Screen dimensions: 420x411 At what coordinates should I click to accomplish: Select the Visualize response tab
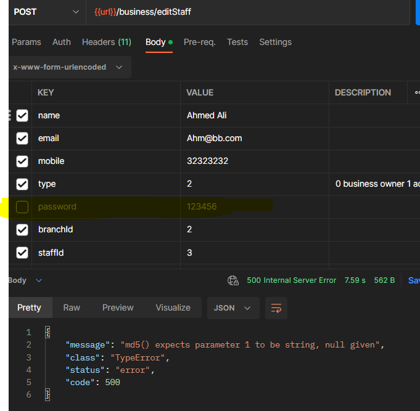(x=173, y=307)
